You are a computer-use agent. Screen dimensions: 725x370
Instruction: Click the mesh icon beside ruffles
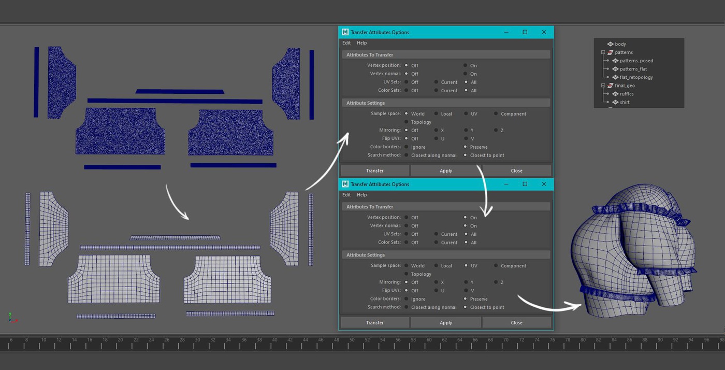(x=615, y=94)
